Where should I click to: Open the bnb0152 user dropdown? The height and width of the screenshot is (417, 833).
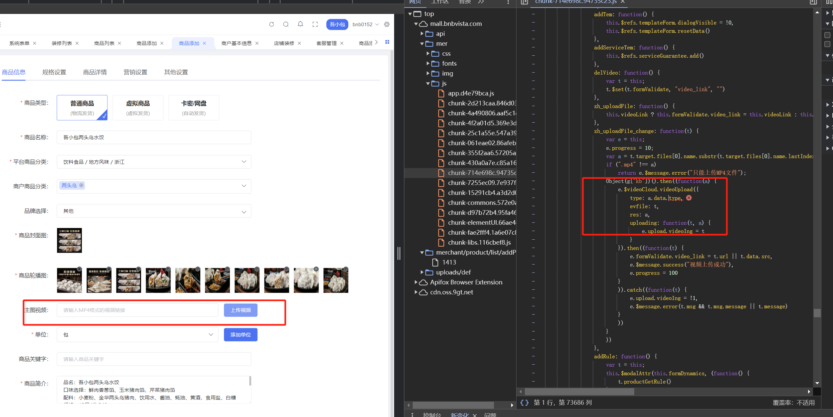coord(366,24)
